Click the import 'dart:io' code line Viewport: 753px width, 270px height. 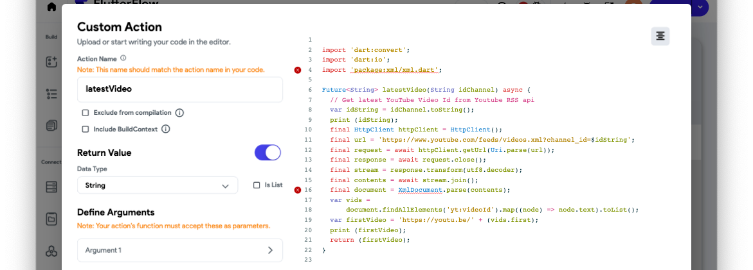coord(356,60)
